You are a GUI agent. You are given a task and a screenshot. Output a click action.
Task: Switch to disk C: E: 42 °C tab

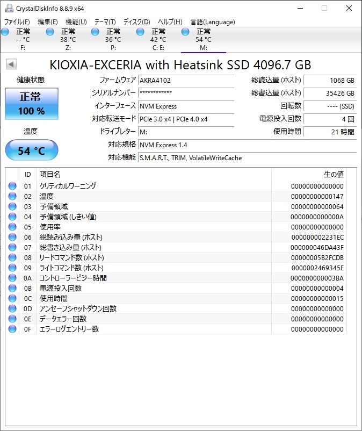158,40
